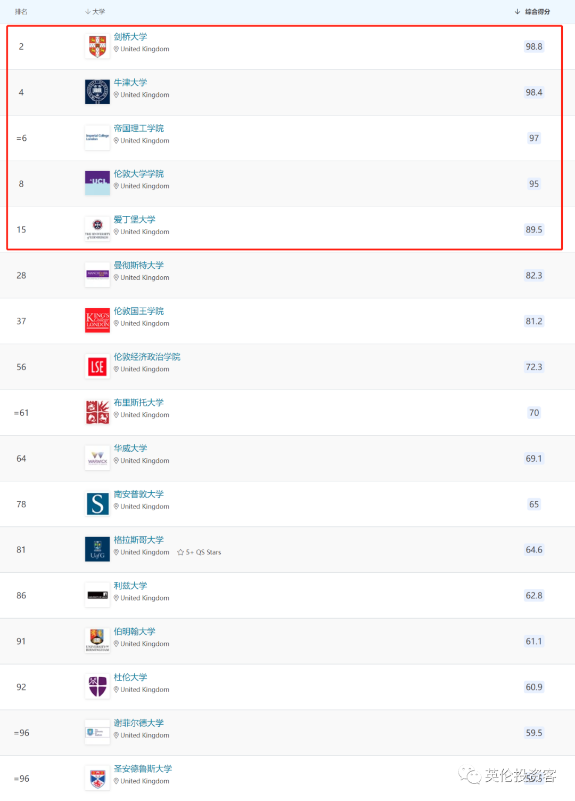Click the 69.1 score for 华威大学
575x801 pixels.
(x=534, y=459)
